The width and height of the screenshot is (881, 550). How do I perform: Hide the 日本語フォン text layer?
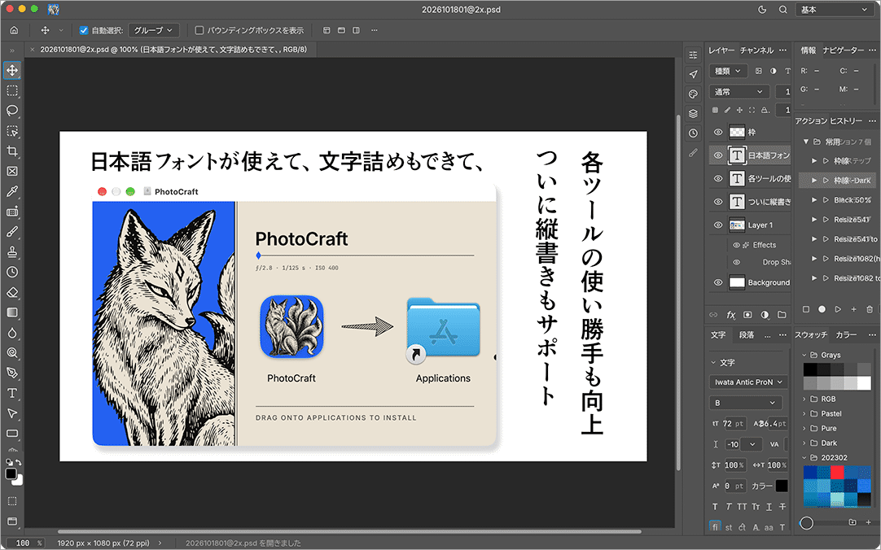(x=718, y=155)
